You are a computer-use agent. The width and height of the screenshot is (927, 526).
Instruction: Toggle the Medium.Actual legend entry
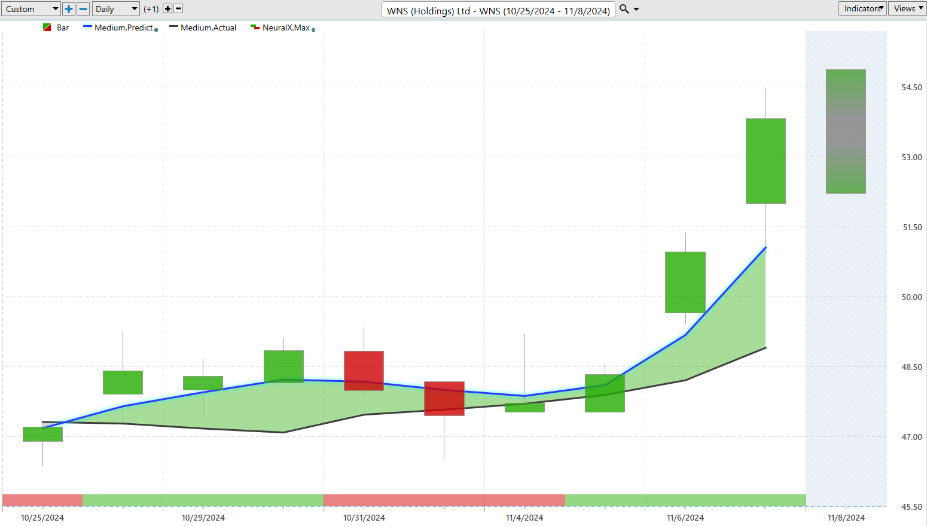[x=209, y=27]
